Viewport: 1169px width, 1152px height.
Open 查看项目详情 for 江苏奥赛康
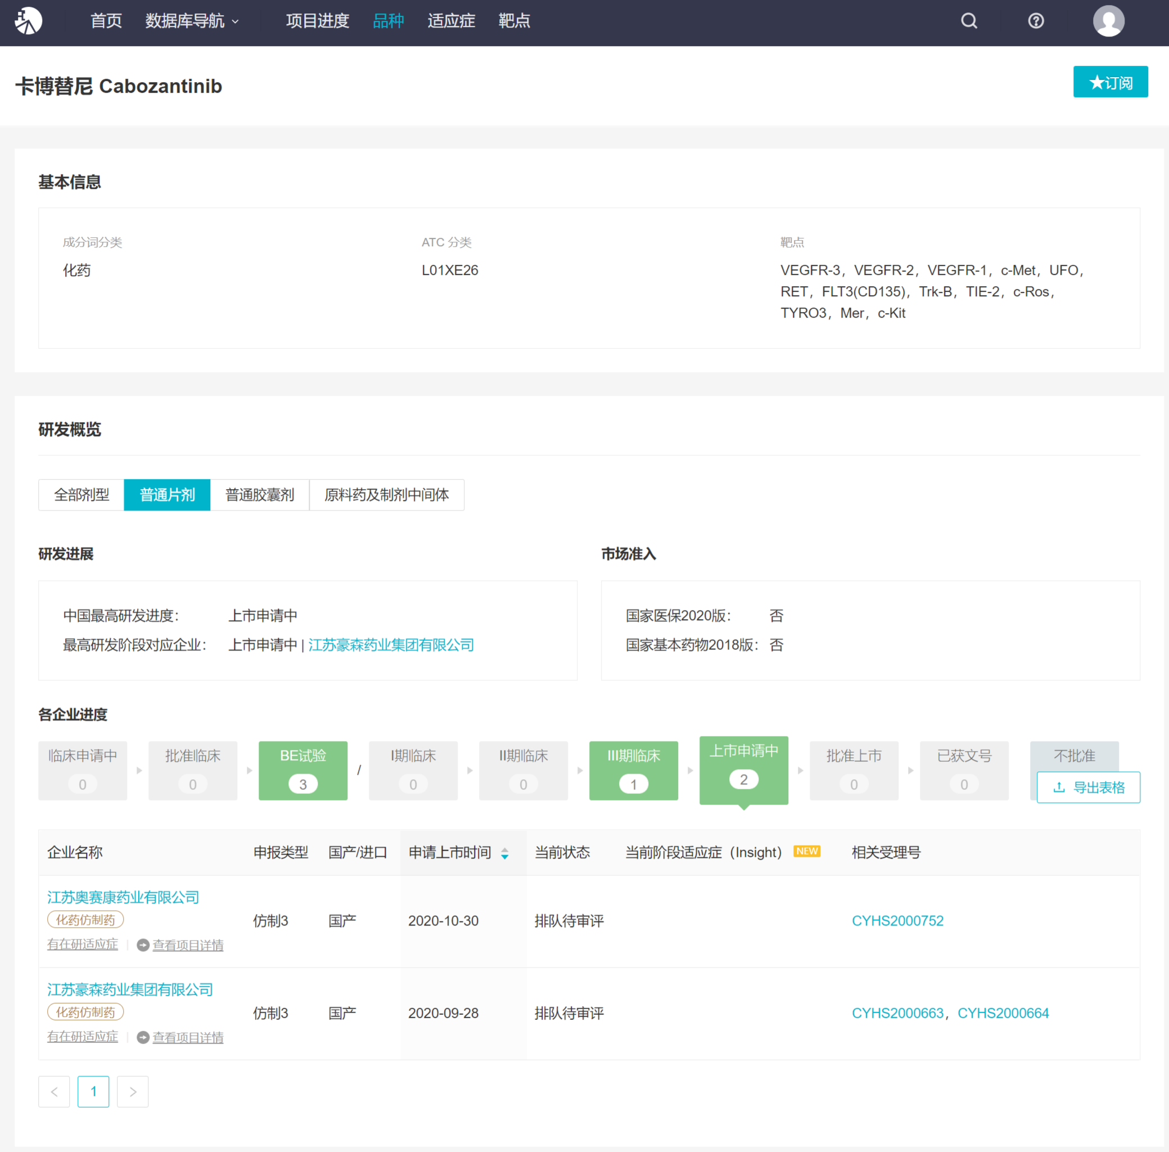coord(188,945)
